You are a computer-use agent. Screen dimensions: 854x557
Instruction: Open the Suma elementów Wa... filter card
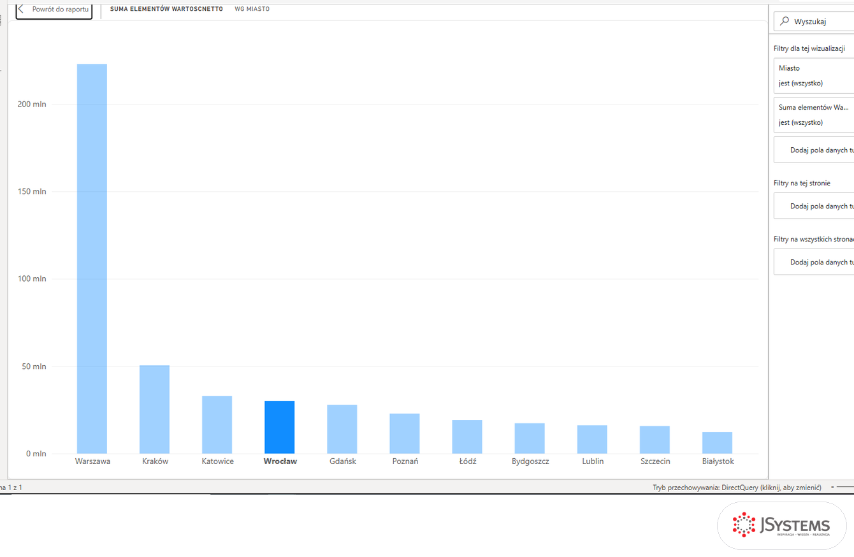pyautogui.click(x=814, y=115)
